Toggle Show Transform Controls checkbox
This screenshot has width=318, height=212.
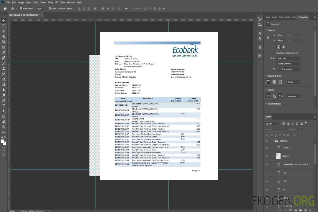point(50,9)
